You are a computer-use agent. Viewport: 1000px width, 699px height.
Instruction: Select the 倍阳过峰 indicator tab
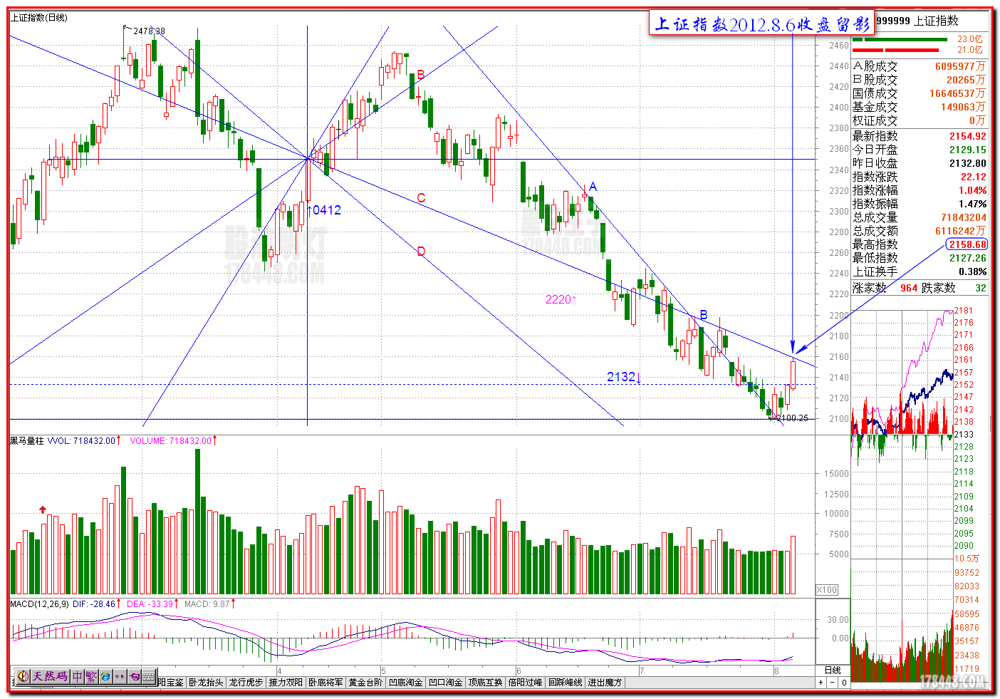(525, 683)
